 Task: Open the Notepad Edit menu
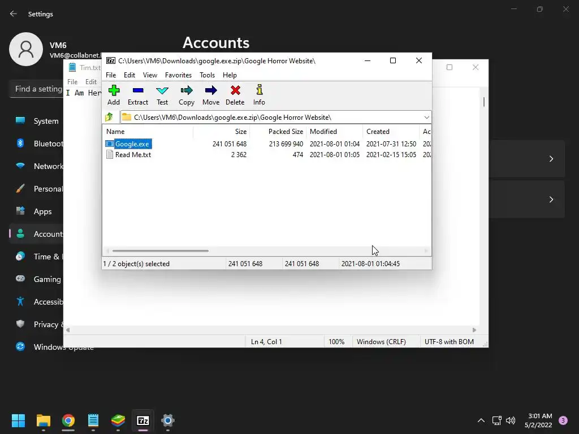(x=91, y=81)
